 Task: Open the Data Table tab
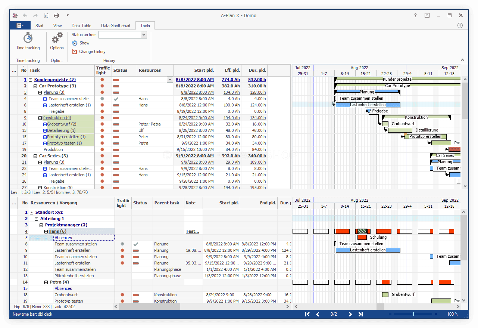(81, 26)
